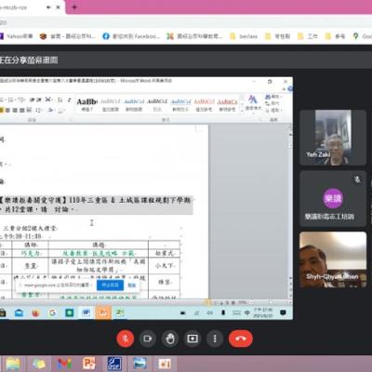This screenshot has height=372, width=372.
Task: Open Google Chrome in shared taskbar
Action: (x=52, y=312)
